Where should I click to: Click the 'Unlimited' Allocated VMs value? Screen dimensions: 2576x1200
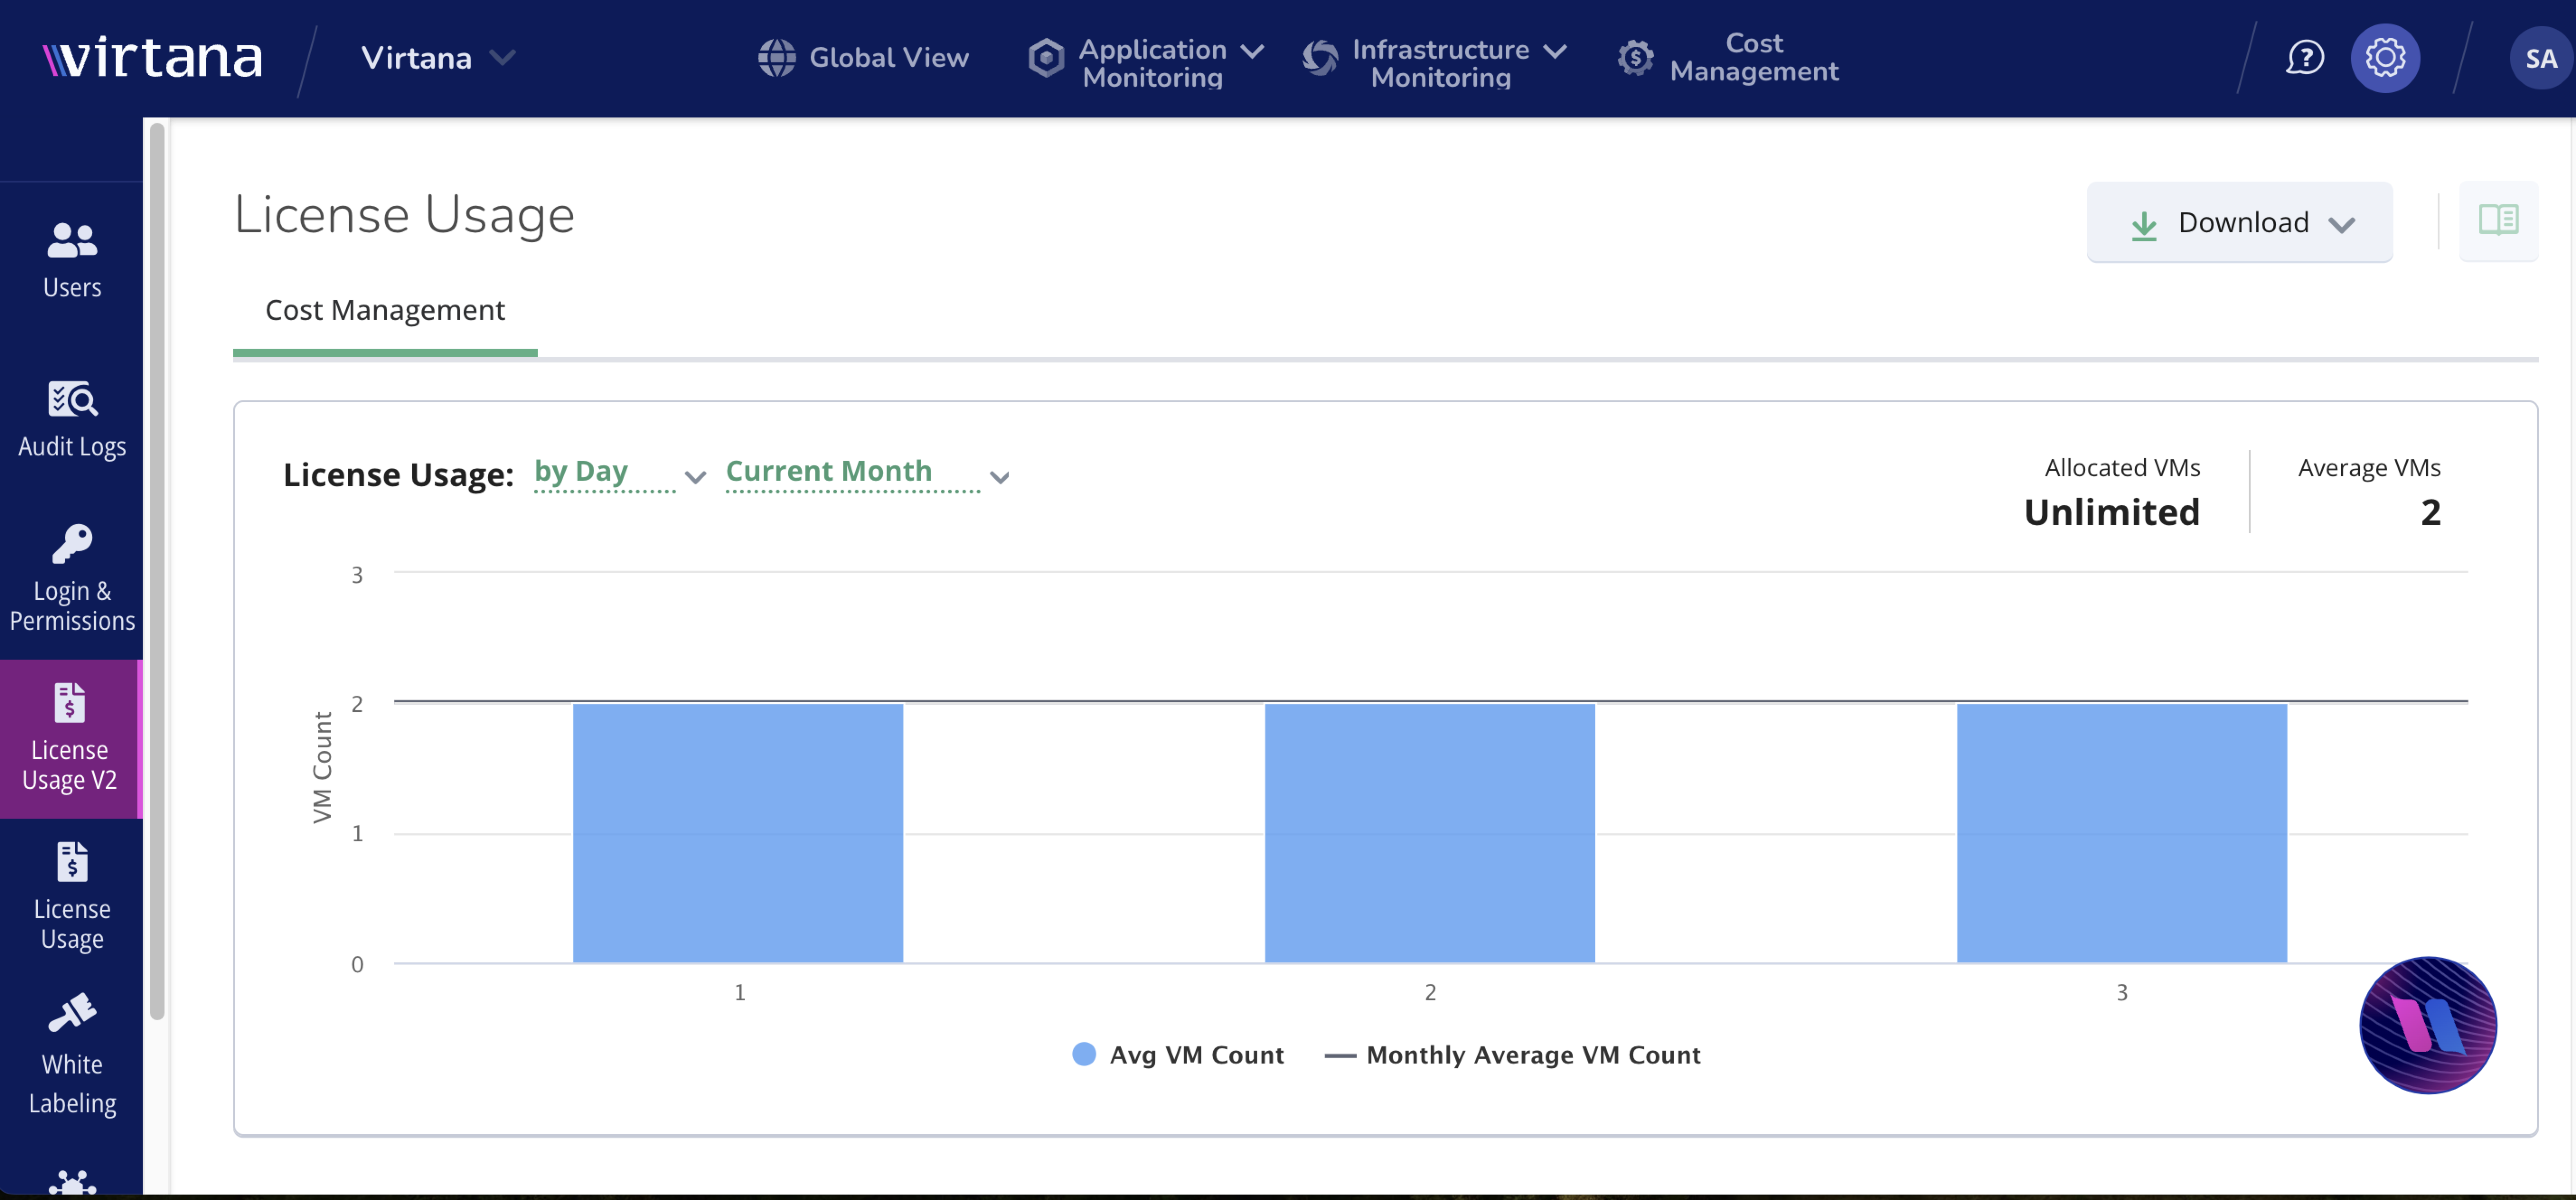pyautogui.click(x=2111, y=512)
